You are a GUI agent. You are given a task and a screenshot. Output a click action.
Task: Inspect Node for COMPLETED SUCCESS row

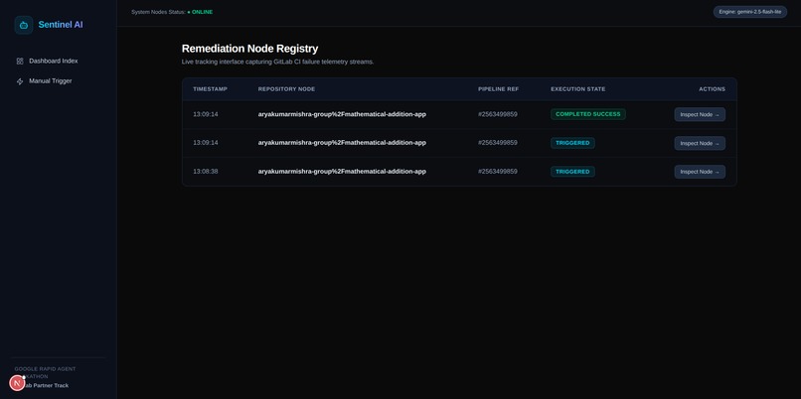pyautogui.click(x=700, y=114)
